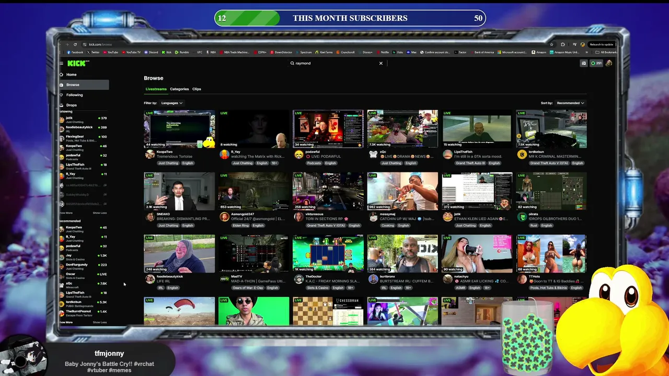Viewport: 669px width, 376px height.
Task: Switch to the Categories tab
Action: point(179,89)
